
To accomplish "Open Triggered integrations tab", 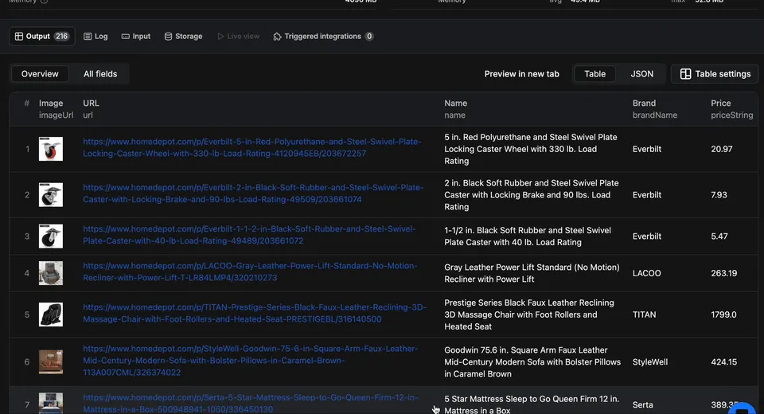I will [x=322, y=37].
